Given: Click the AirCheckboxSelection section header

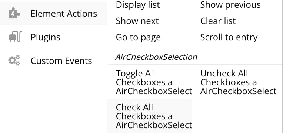Looking at the screenshot, I should pyautogui.click(x=156, y=57).
